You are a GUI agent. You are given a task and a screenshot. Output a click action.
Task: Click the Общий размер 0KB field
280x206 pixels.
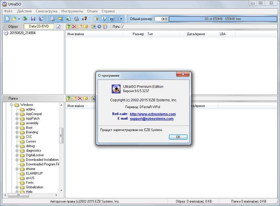coord(161,19)
